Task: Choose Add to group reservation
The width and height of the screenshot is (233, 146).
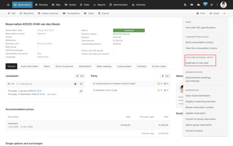Action: [199, 125]
